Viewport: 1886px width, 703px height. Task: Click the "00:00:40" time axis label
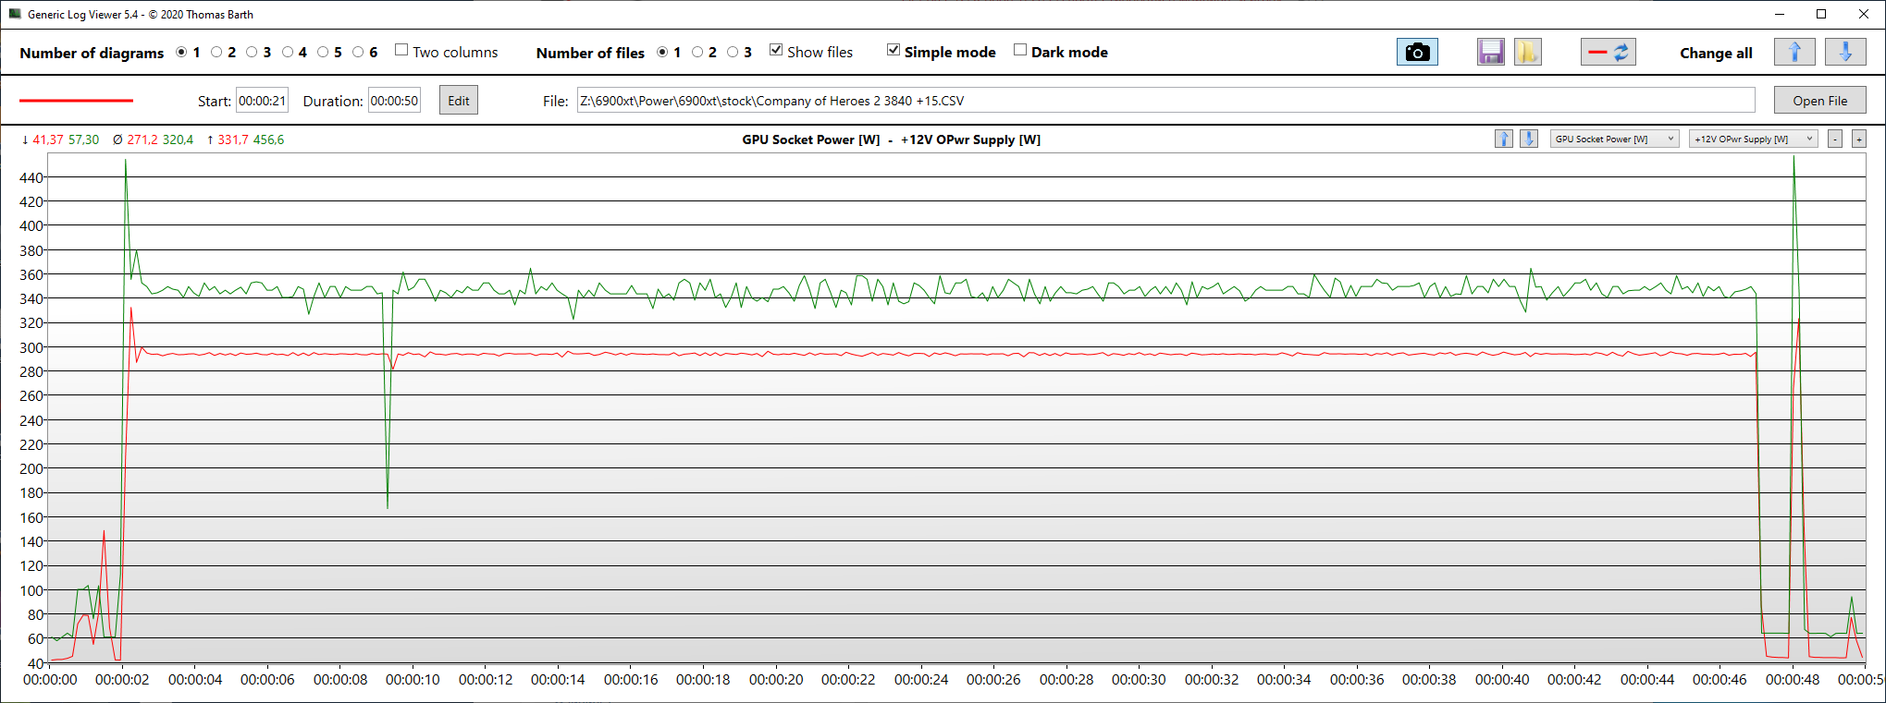[1502, 680]
